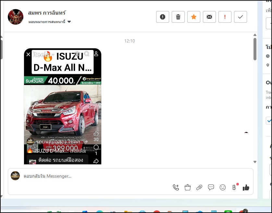Click the share arrow icon on the reel

coord(96,161)
